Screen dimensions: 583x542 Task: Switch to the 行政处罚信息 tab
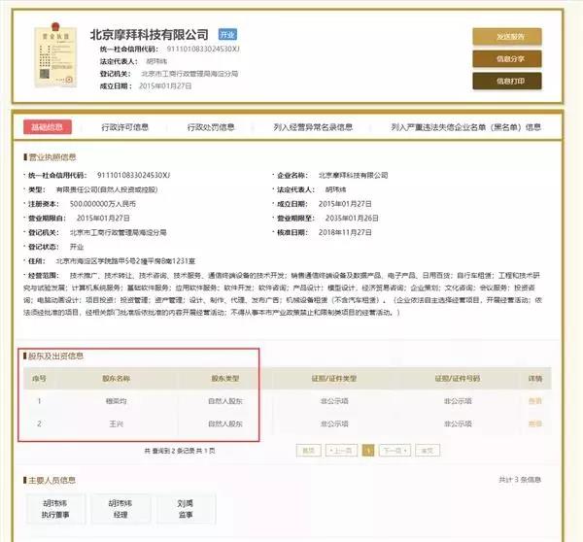[x=211, y=127]
